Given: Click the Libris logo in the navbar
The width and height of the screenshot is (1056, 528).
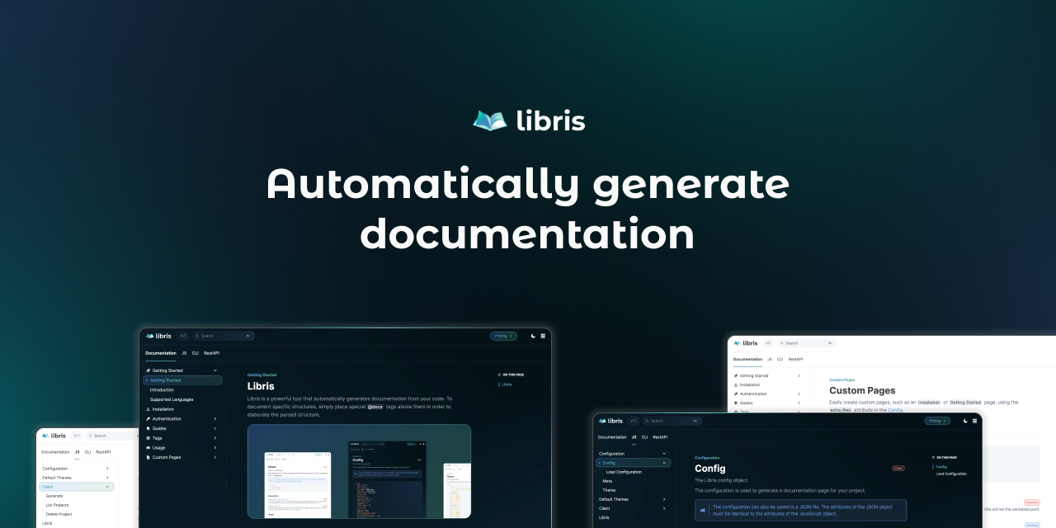Looking at the screenshot, I should tap(158, 336).
